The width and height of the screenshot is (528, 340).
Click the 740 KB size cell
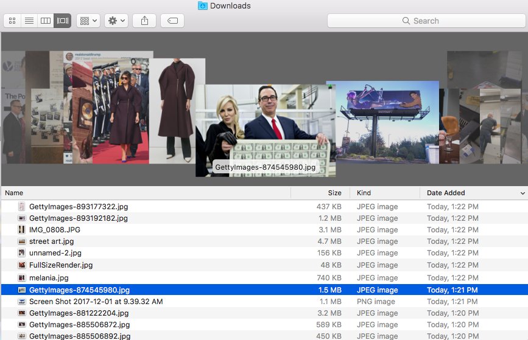click(x=329, y=278)
